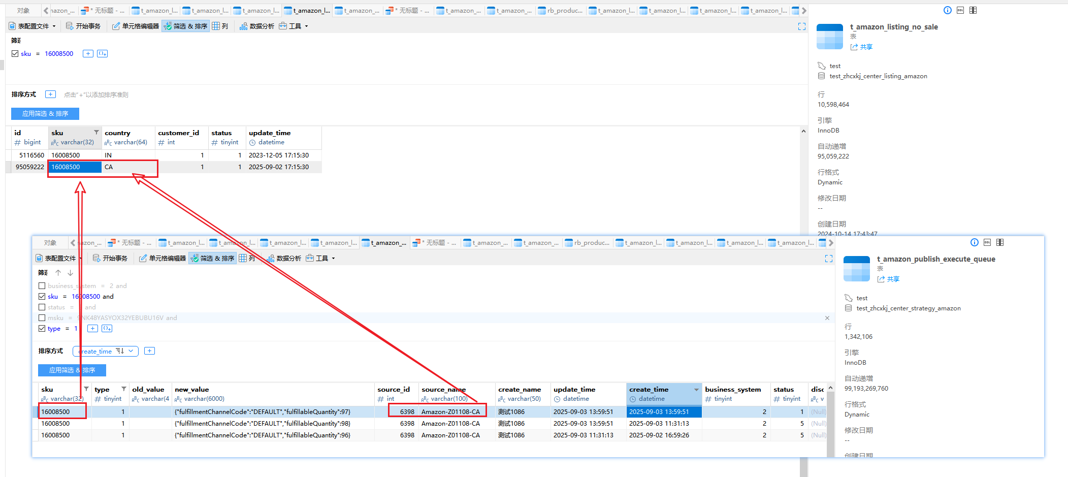
Task: Click the 列 columns icon in upper toolbar
Action: coord(220,26)
